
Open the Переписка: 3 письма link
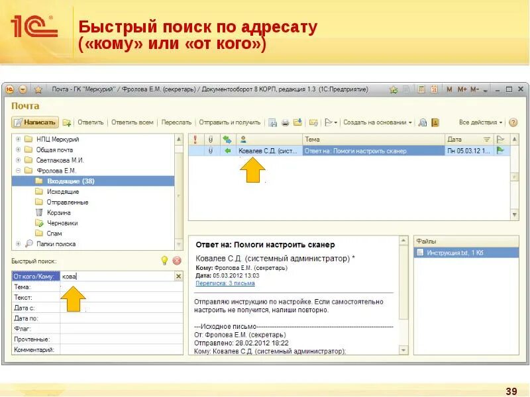point(225,283)
